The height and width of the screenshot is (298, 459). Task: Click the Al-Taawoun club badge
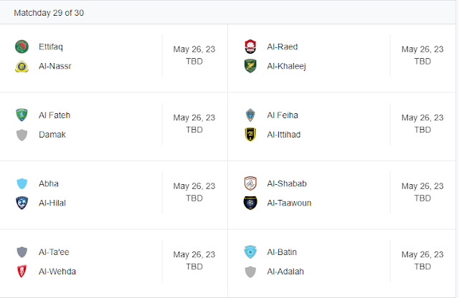click(250, 203)
